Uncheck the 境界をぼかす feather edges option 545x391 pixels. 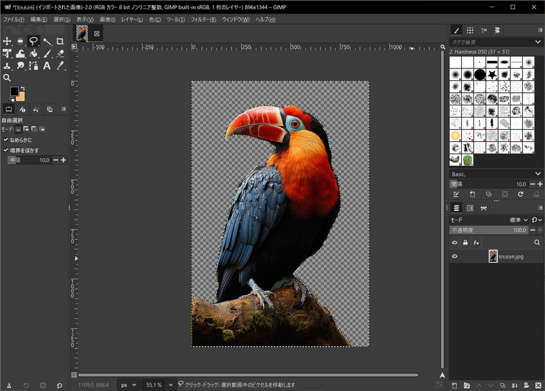pyautogui.click(x=6, y=150)
